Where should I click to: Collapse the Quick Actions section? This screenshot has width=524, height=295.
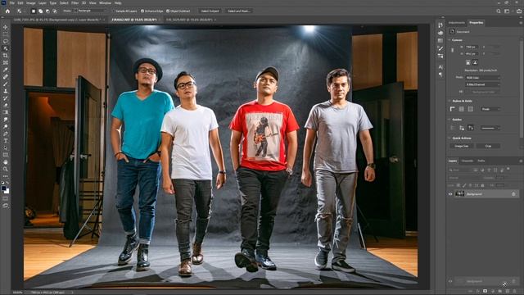coord(449,138)
